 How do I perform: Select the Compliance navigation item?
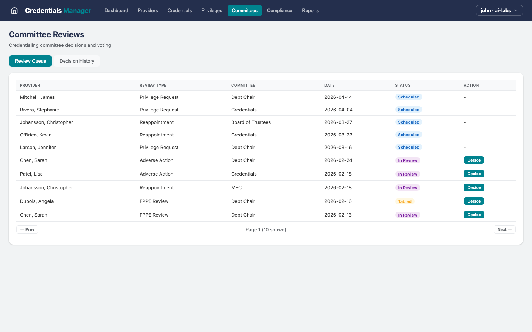(279, 10)
